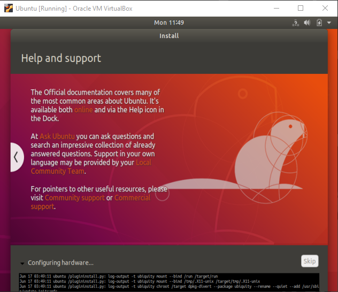Click the battery status icon
This screenshot has width=338, height=292.
point(319,22)
